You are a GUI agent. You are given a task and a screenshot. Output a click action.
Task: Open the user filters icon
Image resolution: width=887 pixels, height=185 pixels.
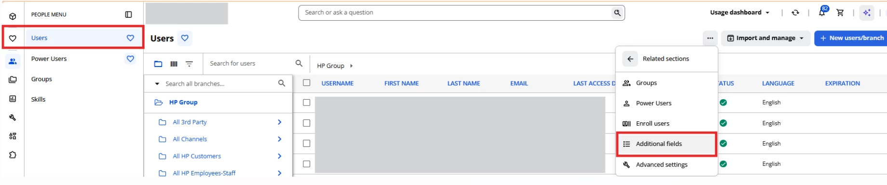(x=189, y=64)
